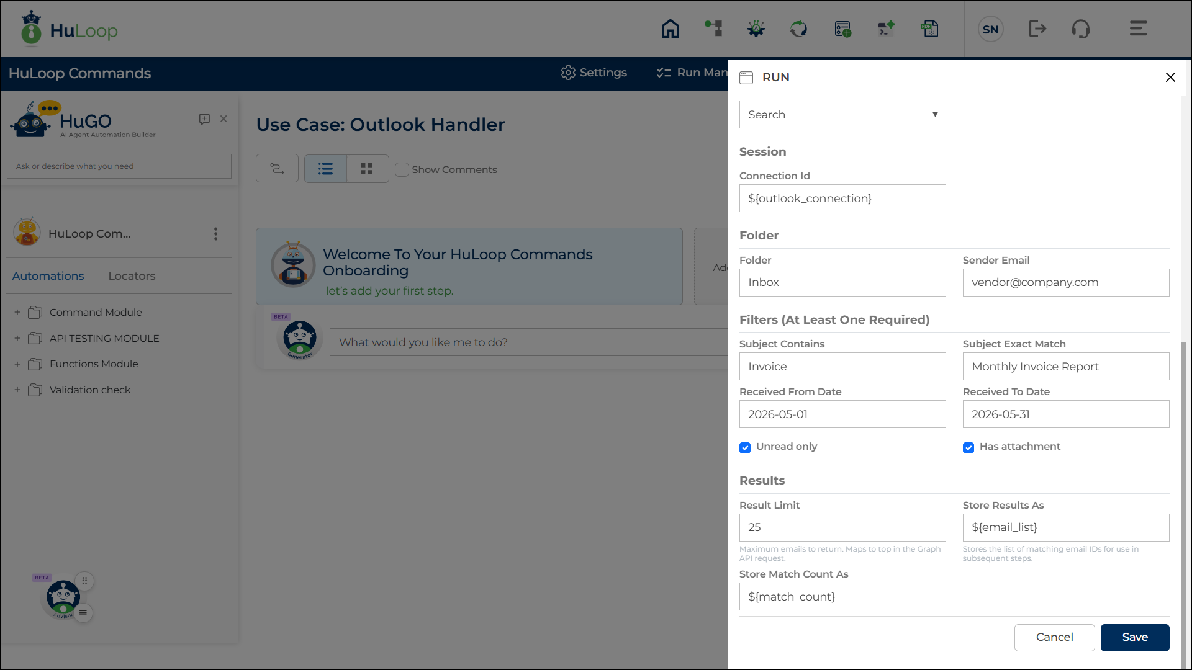1192x670 pixels.
Task: Expand the Validation check folder
Action: [x=17, y=390]
